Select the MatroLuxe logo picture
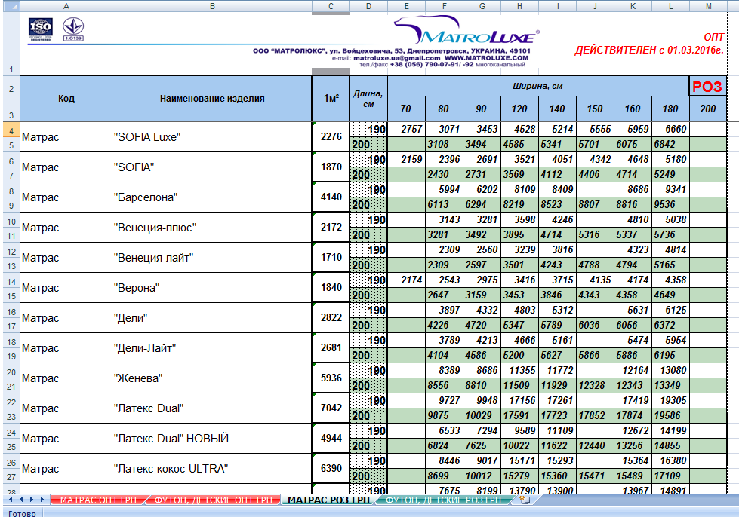Image resolution: width=739 pixels, height=517 pixels. click(466, 31)
